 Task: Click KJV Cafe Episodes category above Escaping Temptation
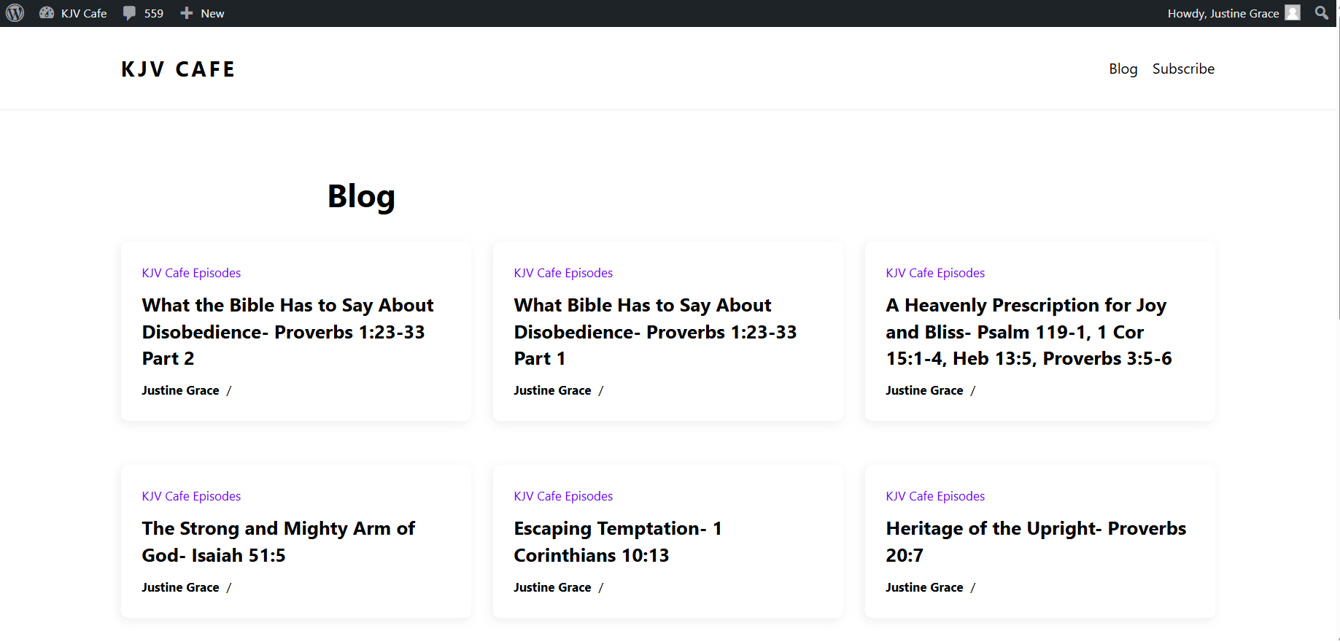[563, 496]
